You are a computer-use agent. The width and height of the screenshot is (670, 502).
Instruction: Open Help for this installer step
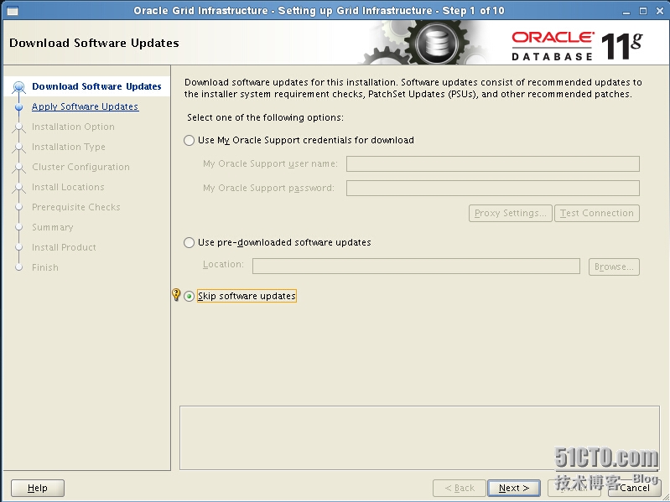tap(38, 488)
